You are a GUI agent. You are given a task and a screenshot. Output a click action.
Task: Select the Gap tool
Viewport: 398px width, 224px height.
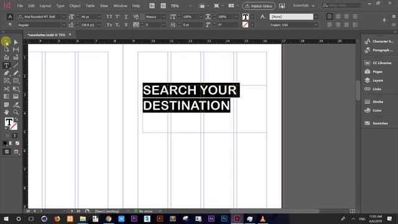(16, 50)
